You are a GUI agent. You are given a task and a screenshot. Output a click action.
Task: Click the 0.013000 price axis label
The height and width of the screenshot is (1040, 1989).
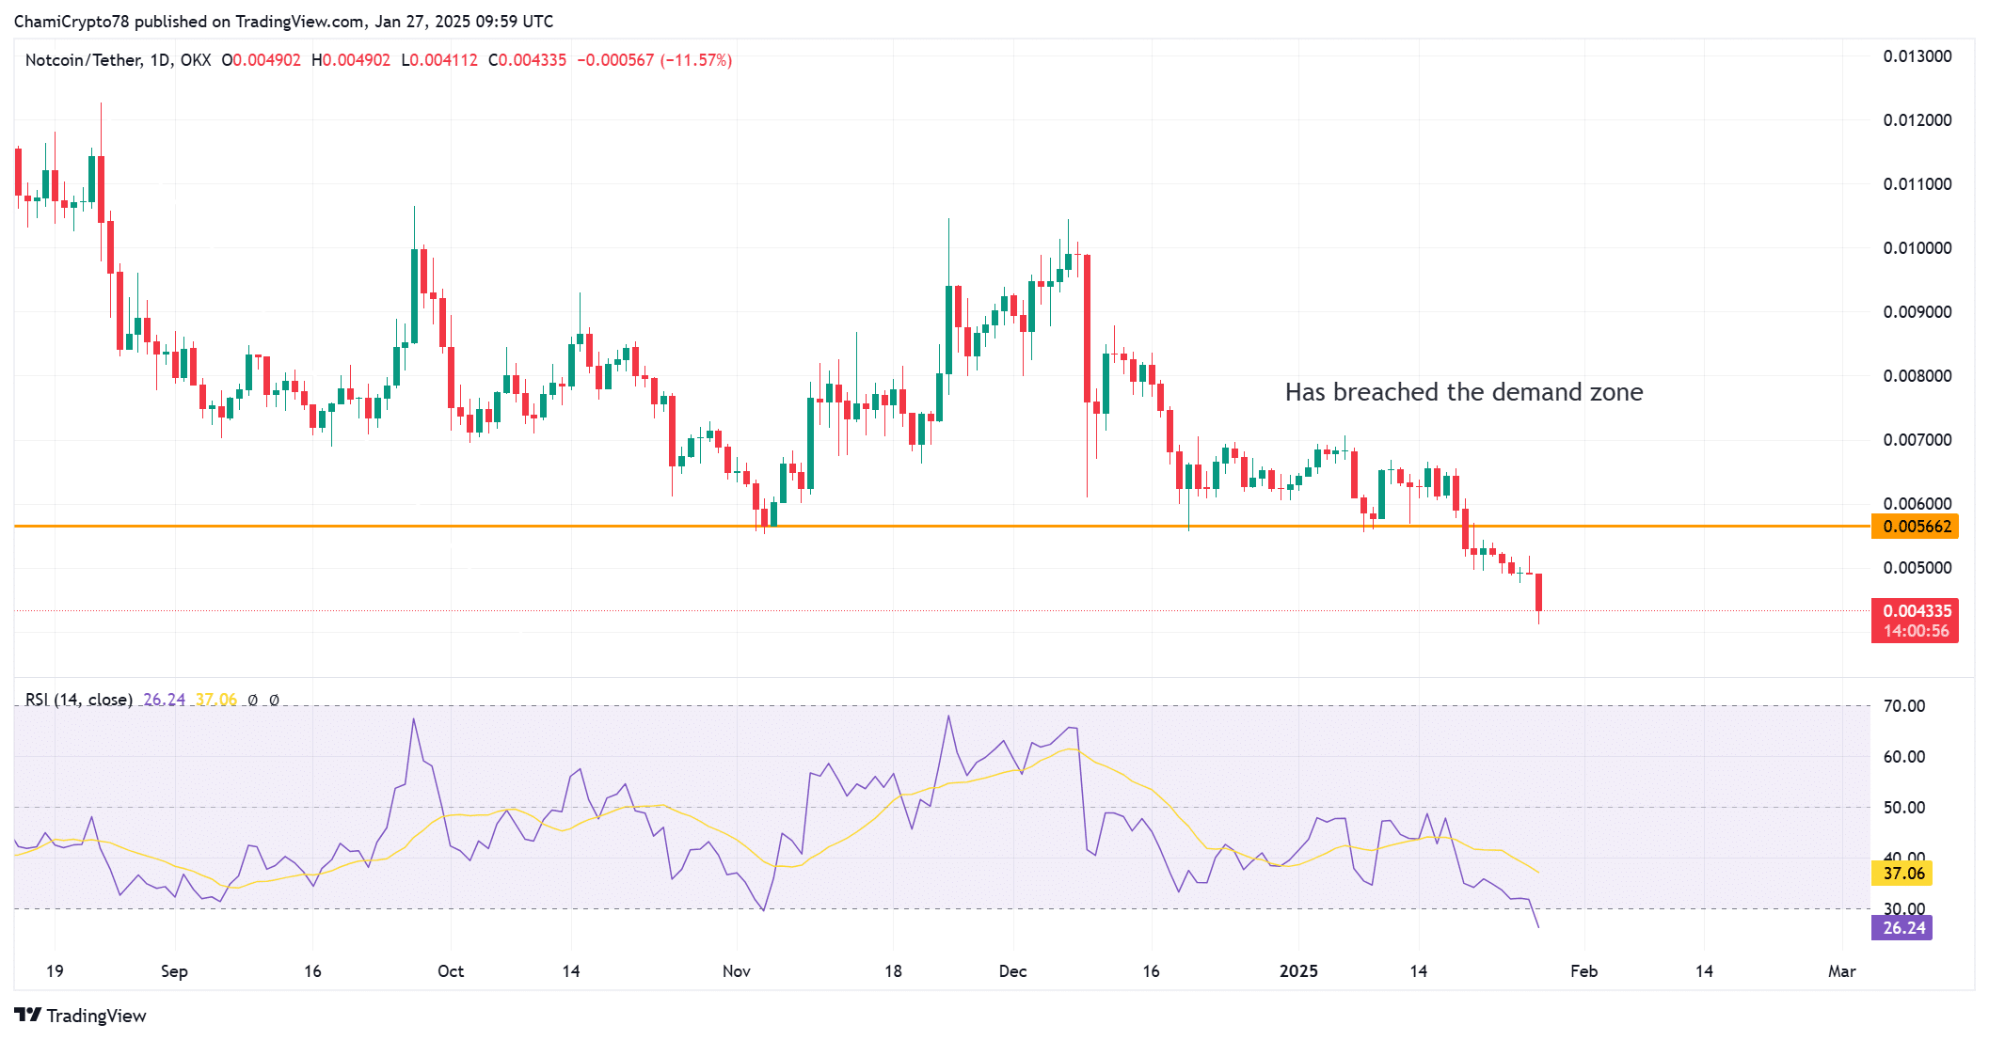tap(1917, 56)
